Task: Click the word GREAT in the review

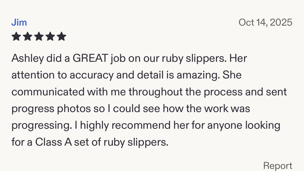Action: [91, 59]
